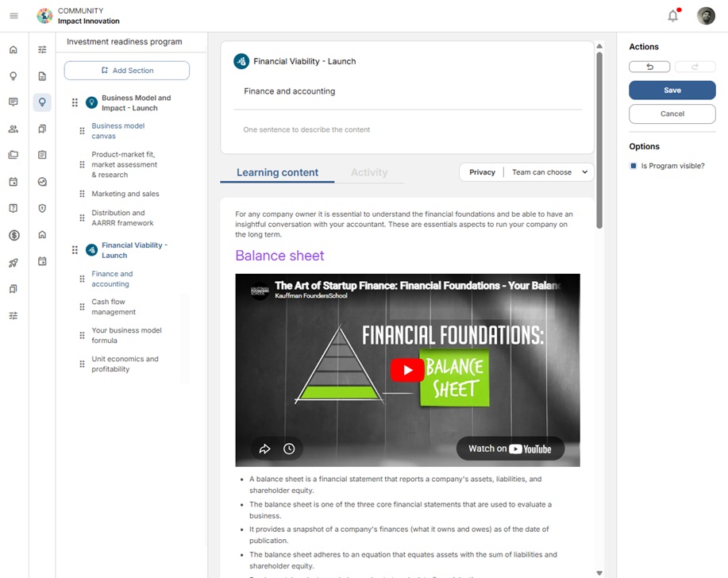Click the Watch later clock icon on the video

click(x=289, y=449)
